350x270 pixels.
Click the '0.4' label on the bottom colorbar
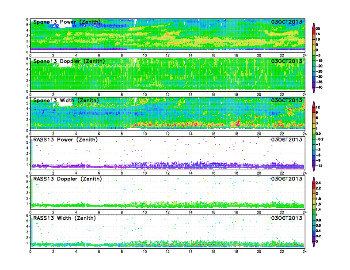point(318,231)
